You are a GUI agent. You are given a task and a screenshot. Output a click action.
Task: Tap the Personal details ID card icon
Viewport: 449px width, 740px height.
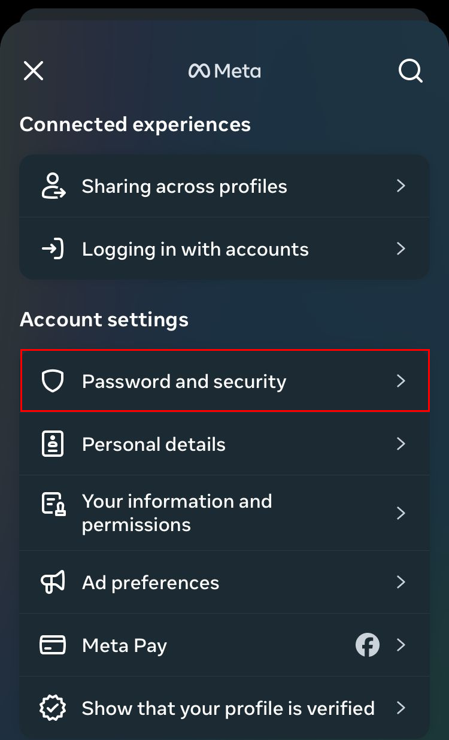click(x=53, y=444)
